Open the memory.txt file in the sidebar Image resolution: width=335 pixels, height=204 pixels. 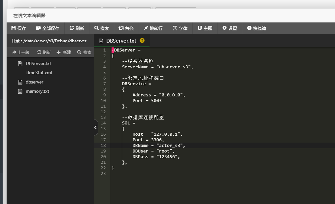coord(37,91)
